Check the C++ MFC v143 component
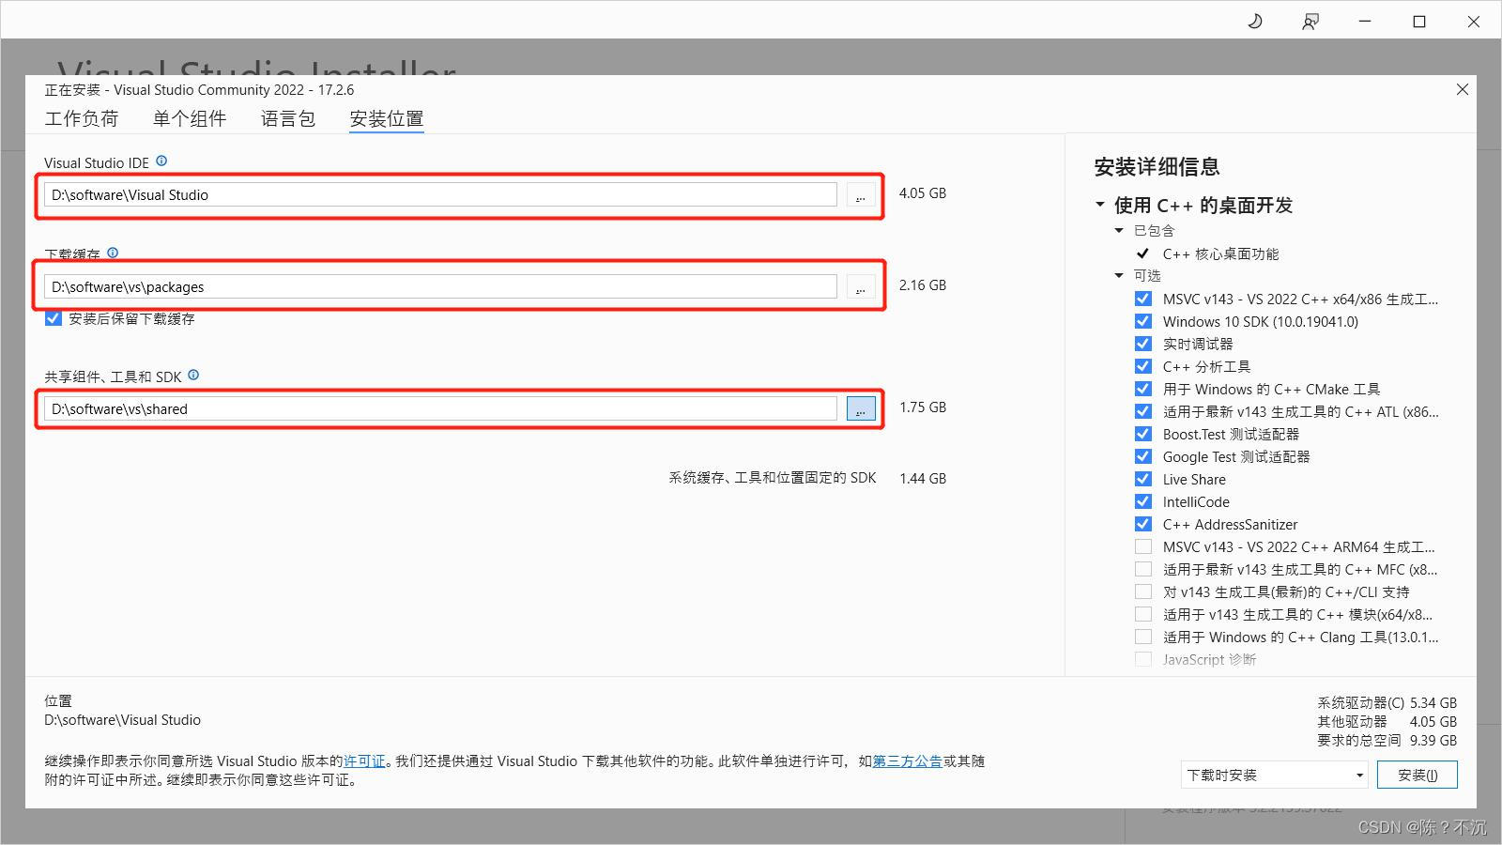Image resolution: width=1502 pixels, height=845 pixels. tap(1142, 569)
